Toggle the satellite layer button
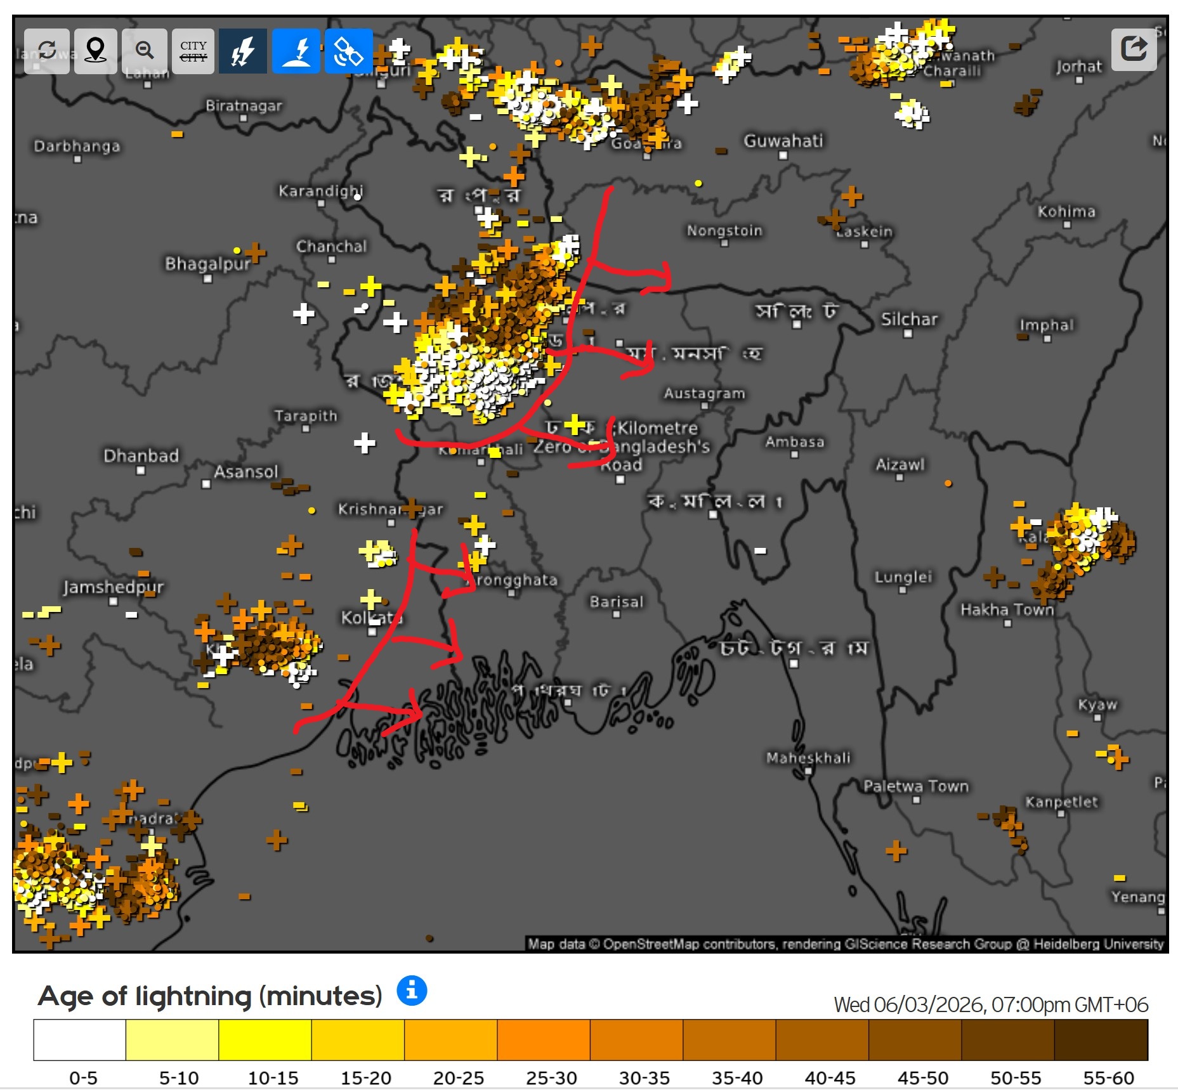Screen dimensions: 1178x1092 (x=349, y=51)
